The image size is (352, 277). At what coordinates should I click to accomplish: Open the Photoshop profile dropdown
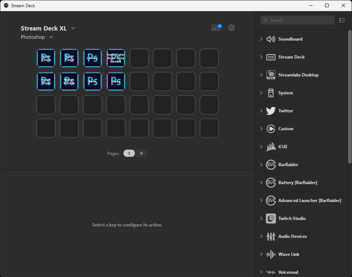coord(51,37)
